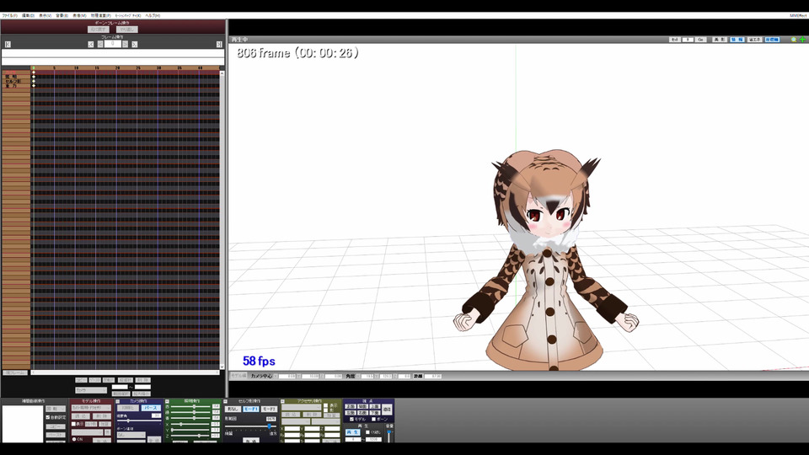Screen dimensions: 809x455
Task: Click the Go button in viewport header
Action: (700, 40)
